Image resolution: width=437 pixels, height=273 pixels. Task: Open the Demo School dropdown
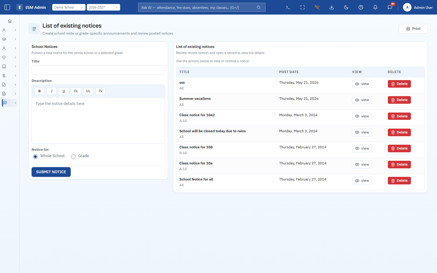tap(69, 7)
